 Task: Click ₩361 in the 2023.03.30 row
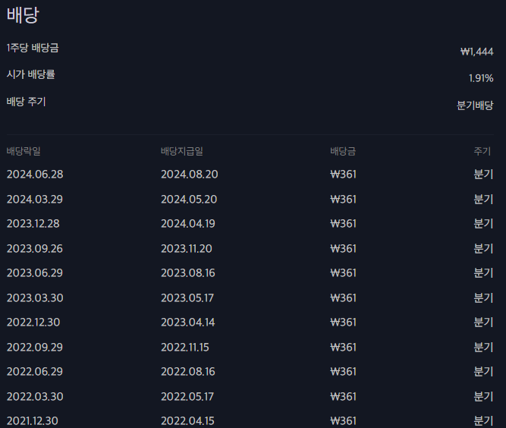[x=344, y=298]
